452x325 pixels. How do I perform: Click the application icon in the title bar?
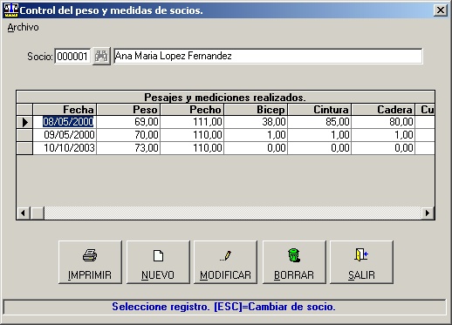coord(10,10)
